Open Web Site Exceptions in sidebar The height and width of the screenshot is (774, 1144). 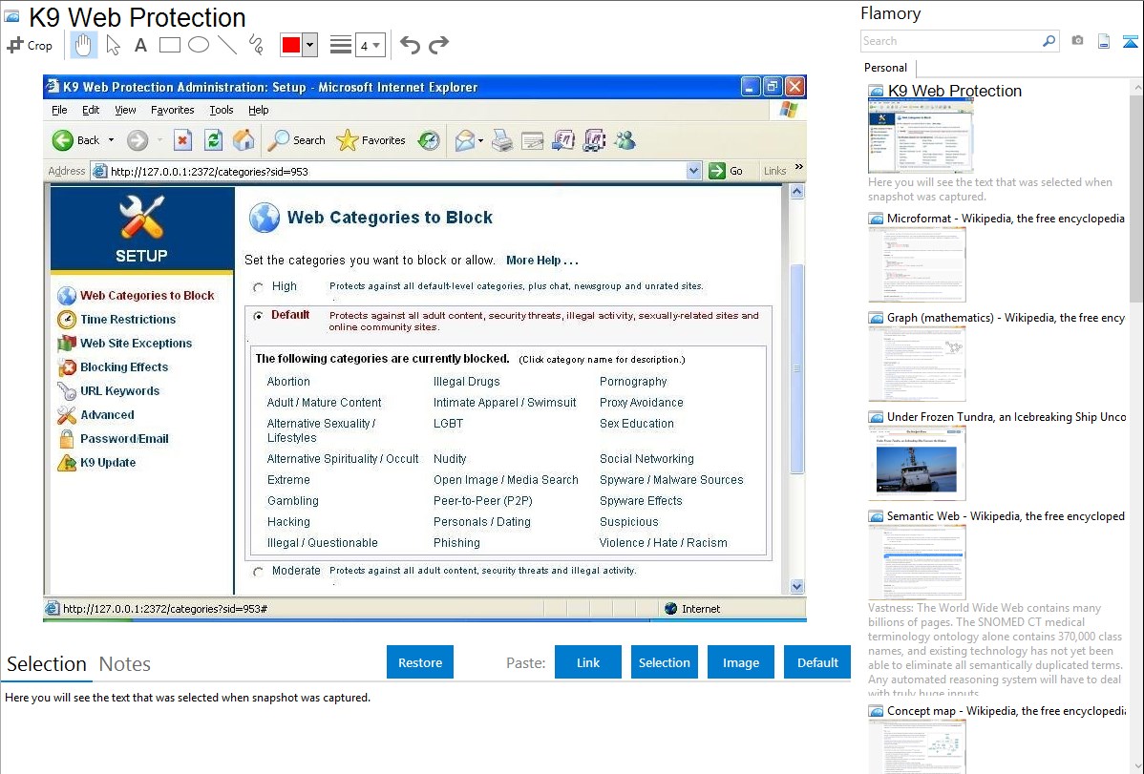136,343
